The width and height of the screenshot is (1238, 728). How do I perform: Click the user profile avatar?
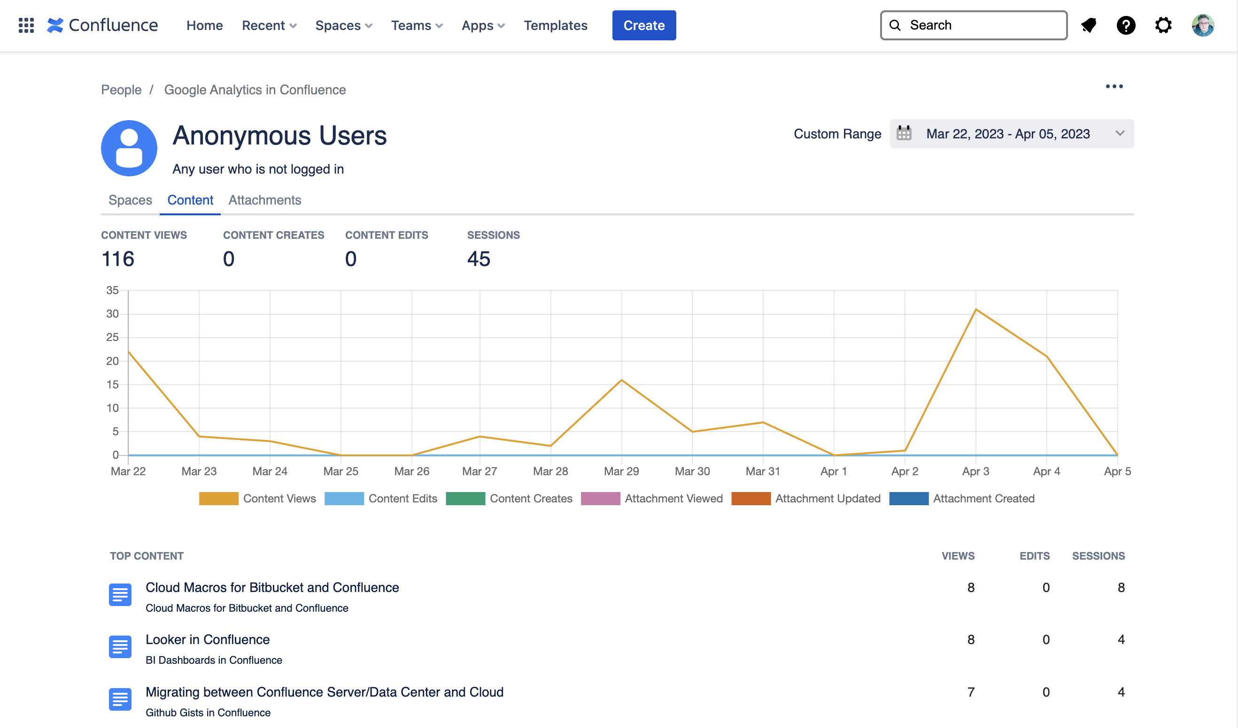pyautogui.click(x=1202, y=25)
